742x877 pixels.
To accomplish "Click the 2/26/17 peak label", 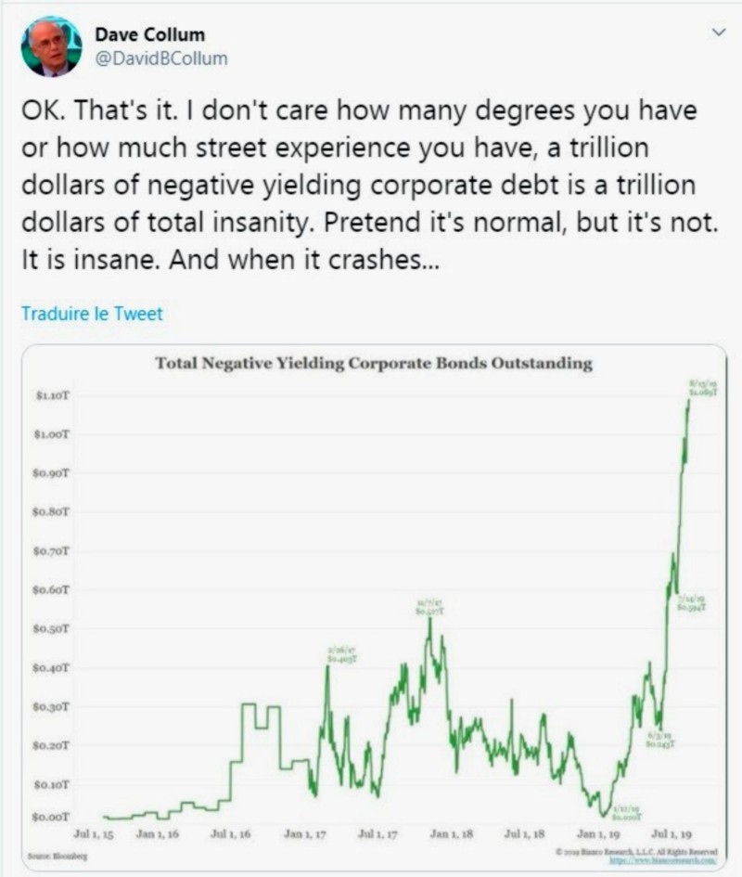I will click(341, 655).
